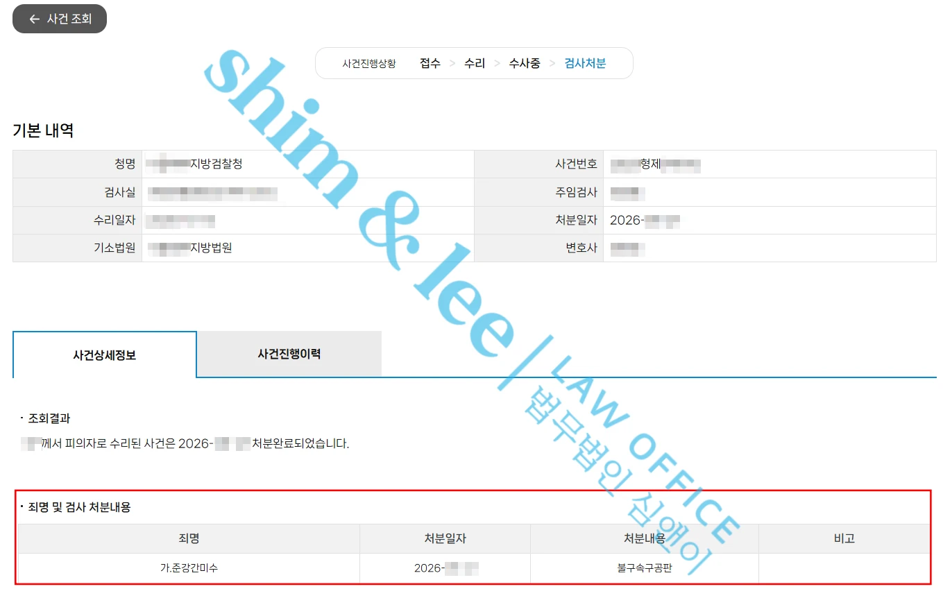The width and height of the screenshot is (943, 589).
Task: Click the 변호사 label
Action: (581, 248)
